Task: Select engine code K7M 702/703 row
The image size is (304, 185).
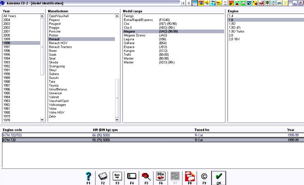Action: (x=153, y=135)
